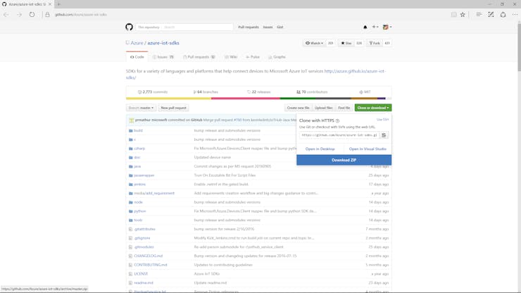Click Upload files button
The image size is (521, 293).
324,108
